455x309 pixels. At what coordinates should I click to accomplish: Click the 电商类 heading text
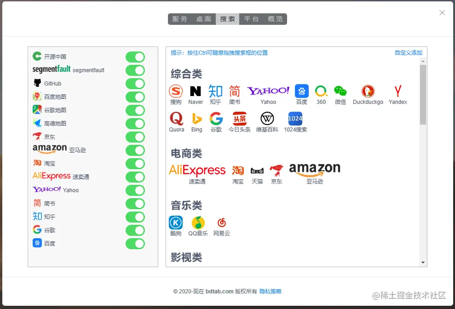point(186,154)
